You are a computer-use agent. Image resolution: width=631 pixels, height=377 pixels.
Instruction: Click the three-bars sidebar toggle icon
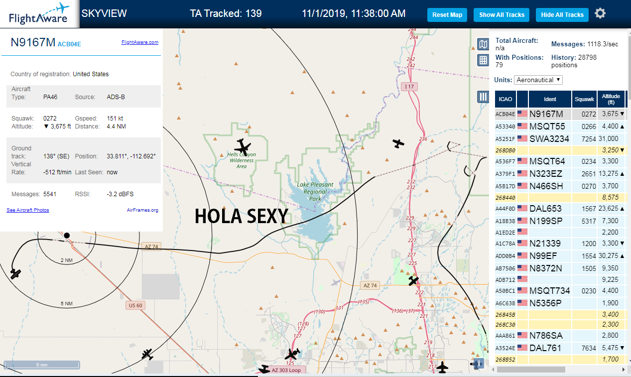coord(483,97)
